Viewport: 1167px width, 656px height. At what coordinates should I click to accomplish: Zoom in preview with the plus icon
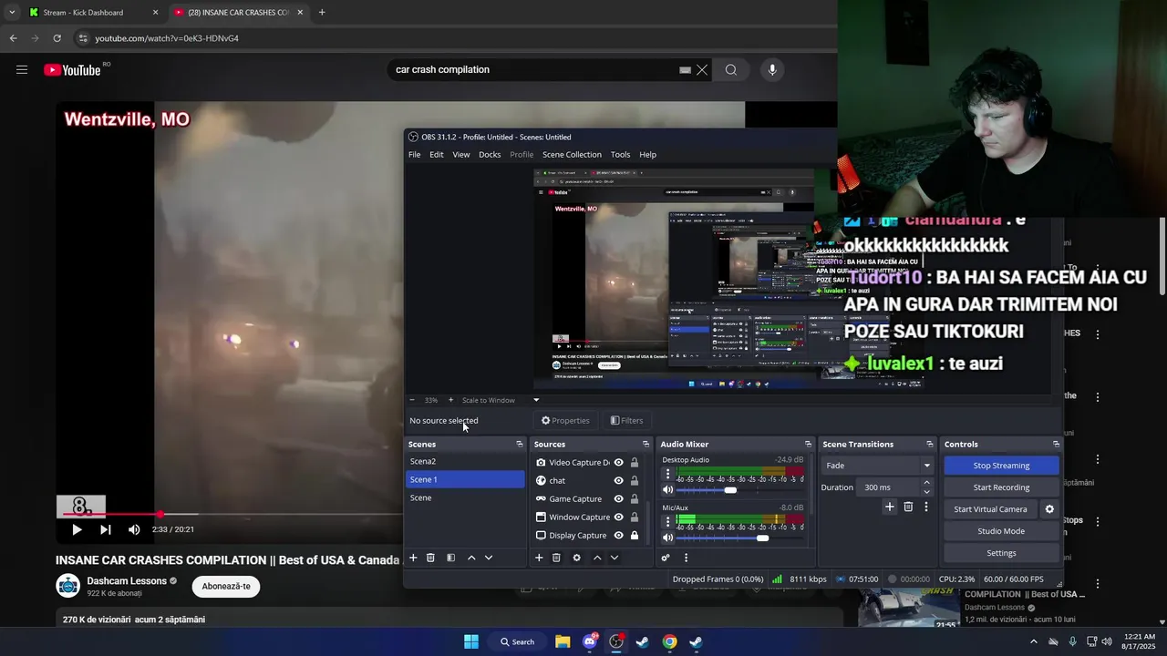(450, 400)
